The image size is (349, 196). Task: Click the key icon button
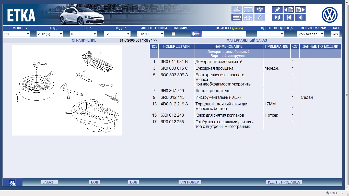(x=196, y=34)
